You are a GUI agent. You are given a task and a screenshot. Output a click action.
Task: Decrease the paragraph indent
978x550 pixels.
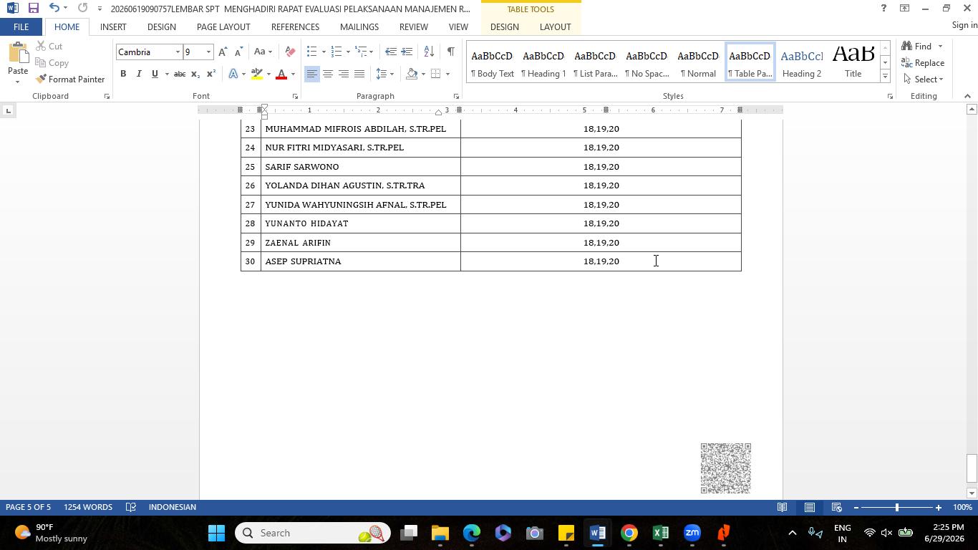(390, 52)
